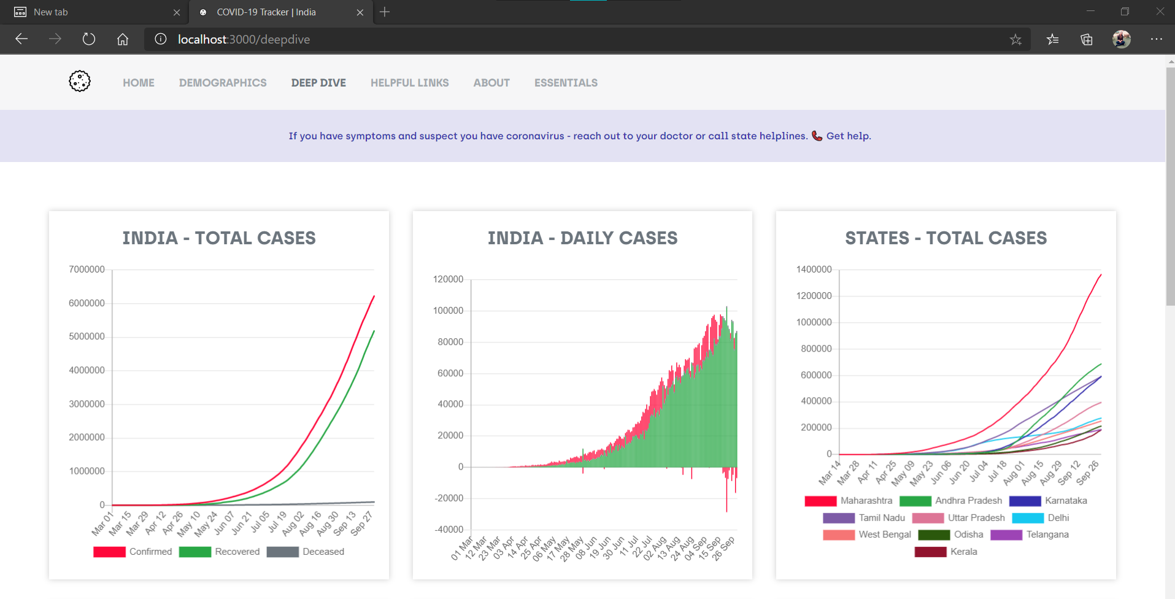
Task: Navigate to ESSENTIALS page
Action: 566,83
